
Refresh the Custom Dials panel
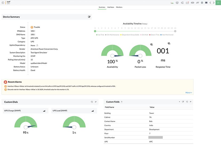[92, 102]
